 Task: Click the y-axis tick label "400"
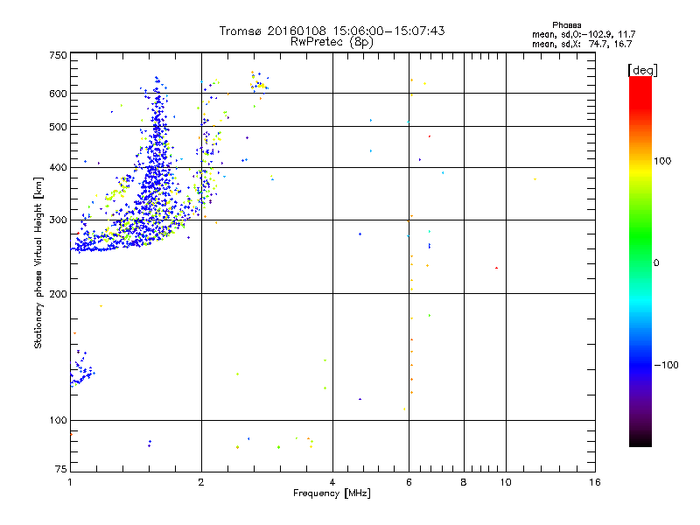point(59,168)
